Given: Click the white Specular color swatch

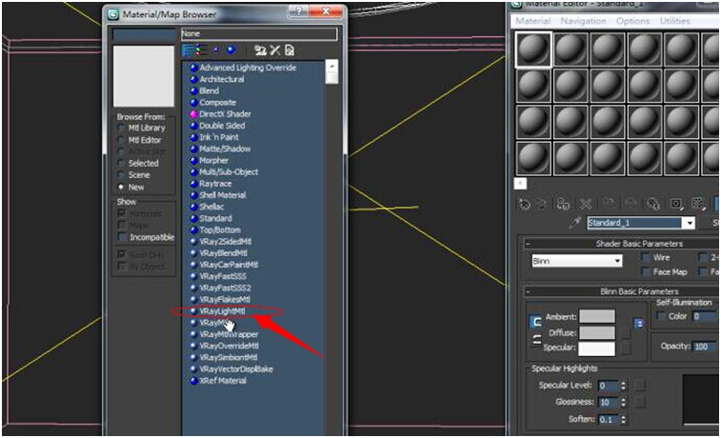Looking at the screenshot, I should (596, 348).
